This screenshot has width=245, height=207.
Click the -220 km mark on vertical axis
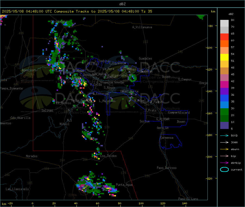[210, 178]
